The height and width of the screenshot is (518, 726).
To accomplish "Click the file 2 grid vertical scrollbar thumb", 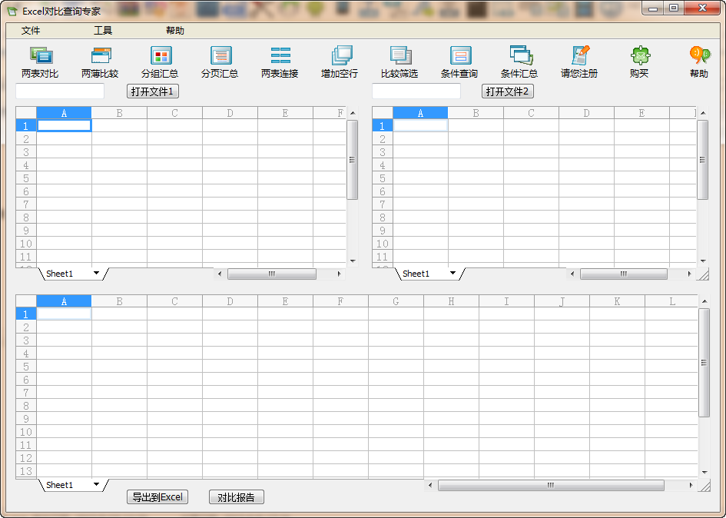I will [703, 160].
